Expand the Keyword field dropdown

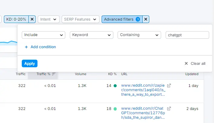click(x=91, y=35)
